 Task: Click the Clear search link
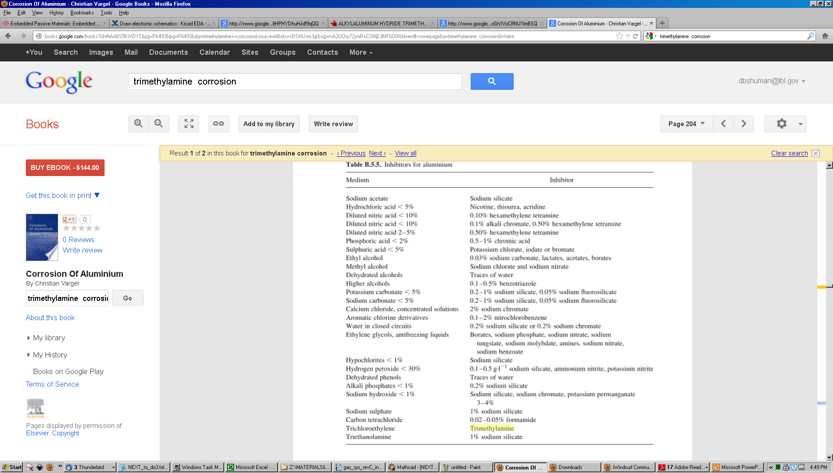pos(789,153)
